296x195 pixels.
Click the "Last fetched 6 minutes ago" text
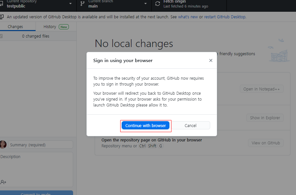pyautogui.click(x=186, y=6)
